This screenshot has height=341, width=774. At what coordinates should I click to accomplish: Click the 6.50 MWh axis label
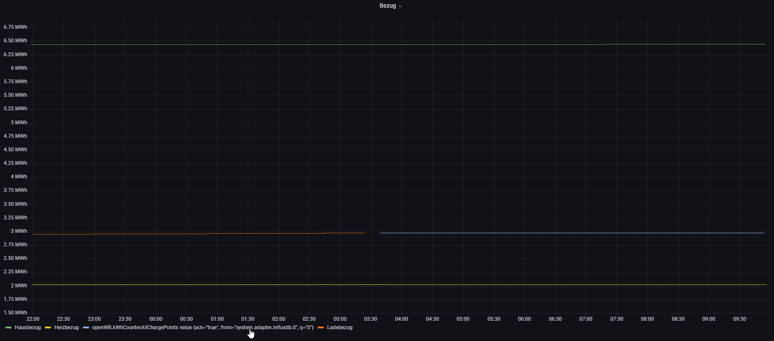pyautogui.click(x=15, y=41)
